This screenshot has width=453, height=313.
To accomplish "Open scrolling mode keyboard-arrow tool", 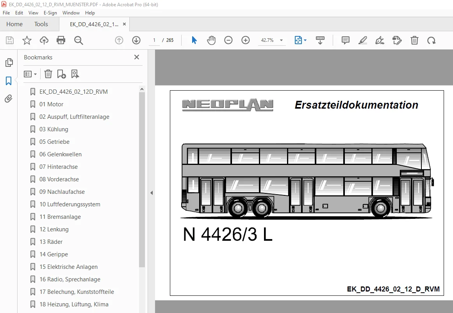I will tap(320, 40).
